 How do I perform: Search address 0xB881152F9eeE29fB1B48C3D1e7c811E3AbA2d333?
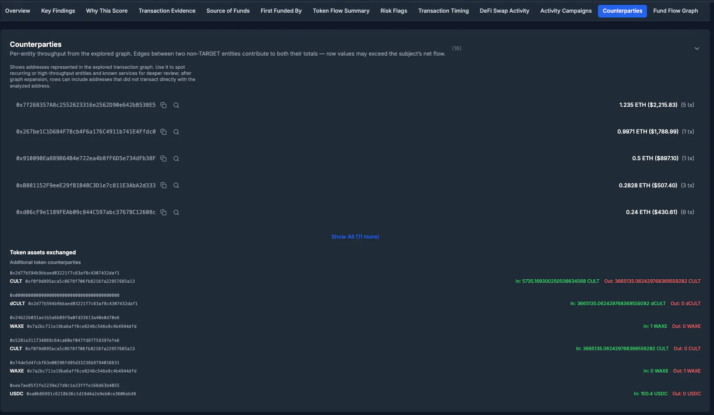tap(176, 185)
